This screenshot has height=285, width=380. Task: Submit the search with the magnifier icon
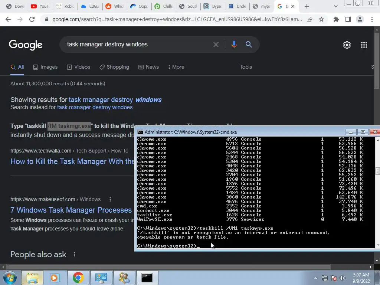(249, 45)
